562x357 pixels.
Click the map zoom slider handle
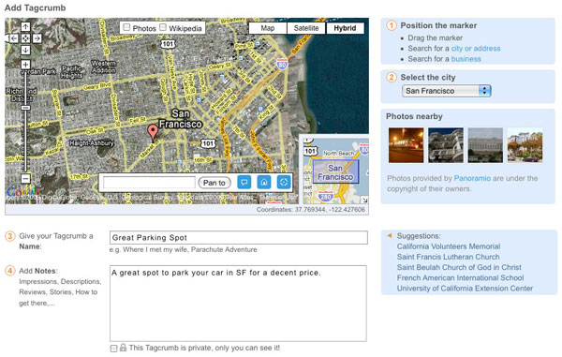(25, 108)
